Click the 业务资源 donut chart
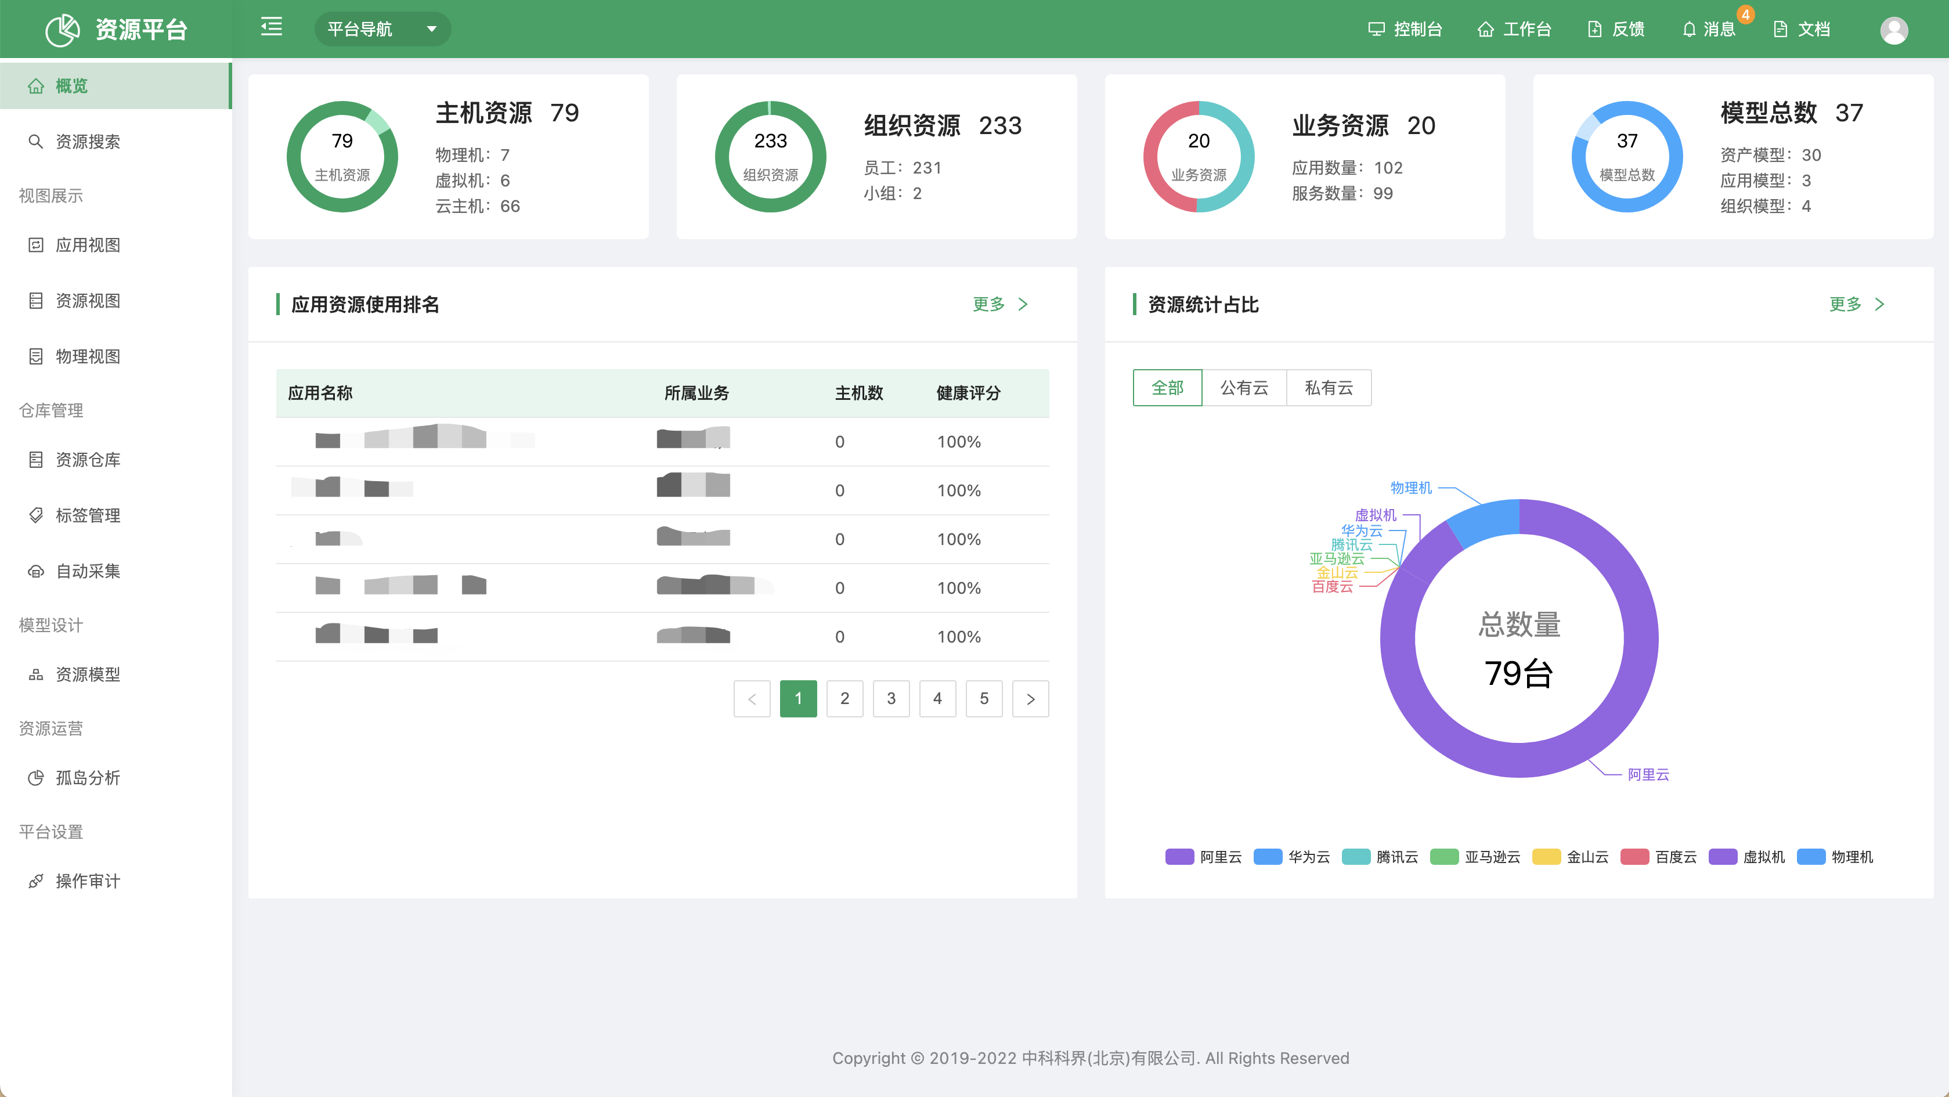Screen dimensions: 1949x1097 (x=1199, y=157)
